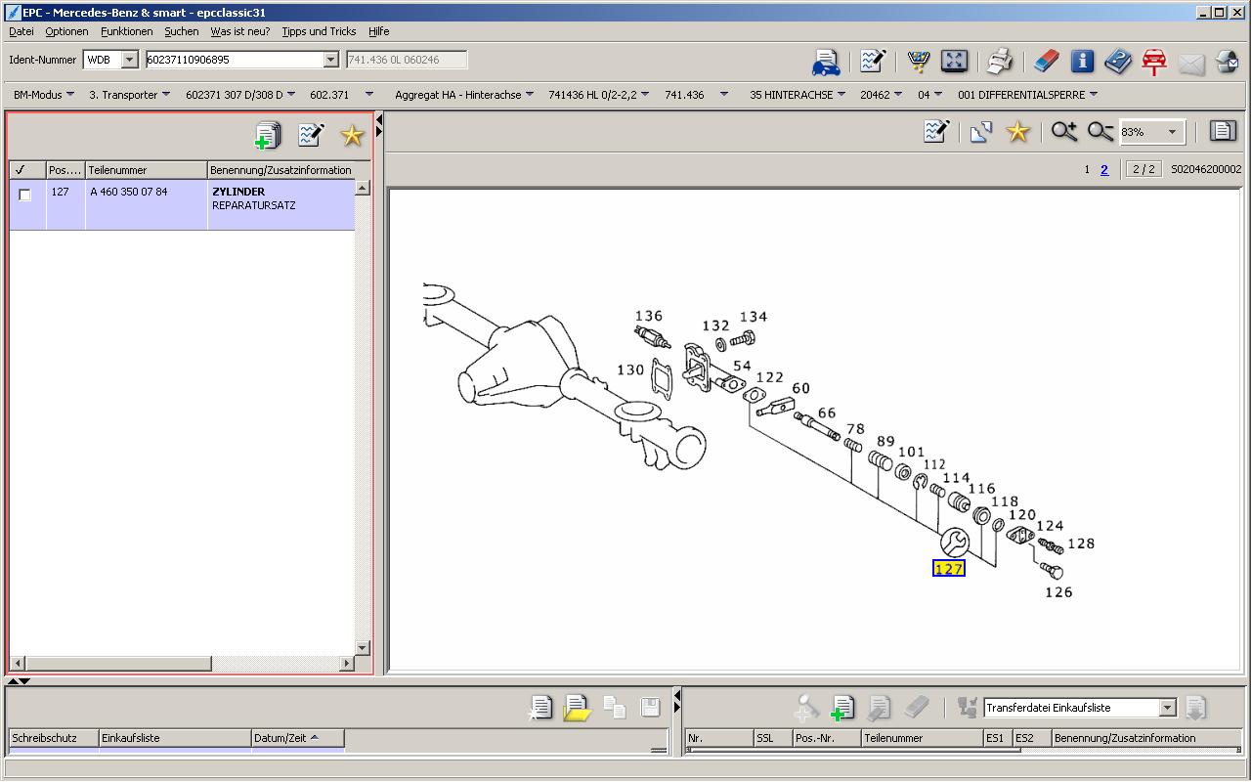
Task: Open the Datei menu
Action: (x=21, y=31)
